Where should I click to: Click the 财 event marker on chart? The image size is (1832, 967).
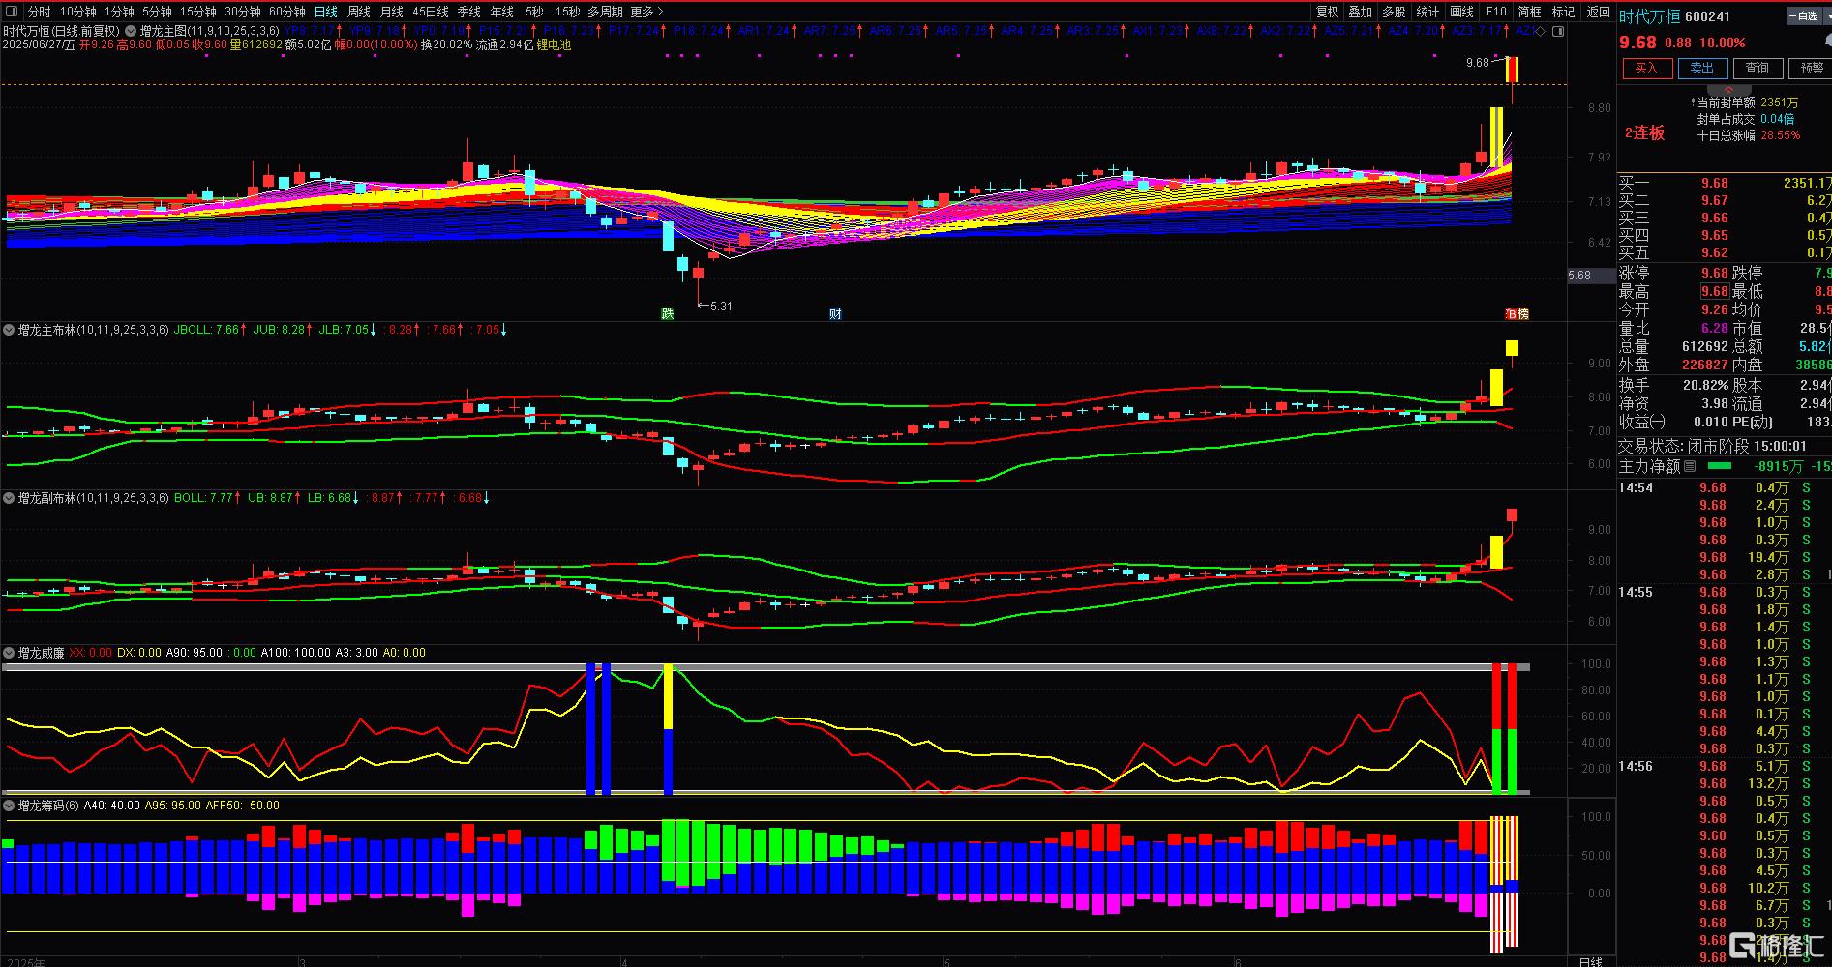pos(835,313)
